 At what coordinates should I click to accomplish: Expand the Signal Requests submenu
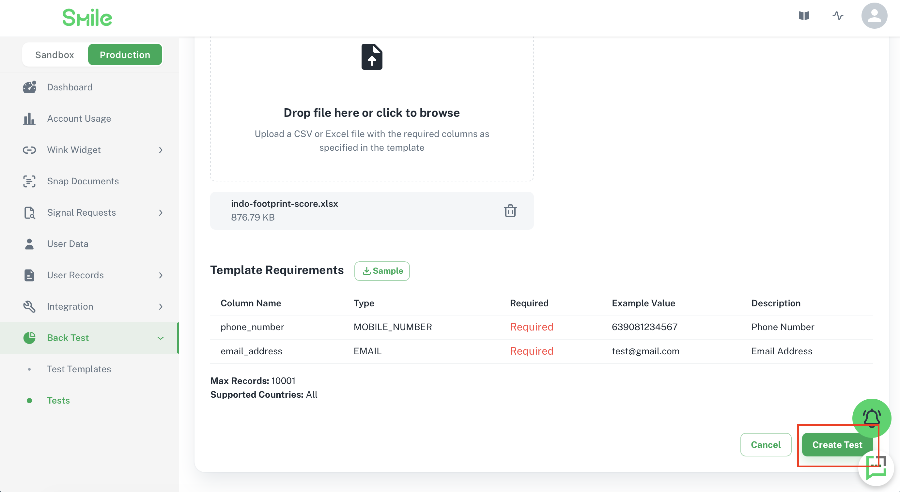tap(160, 212)
